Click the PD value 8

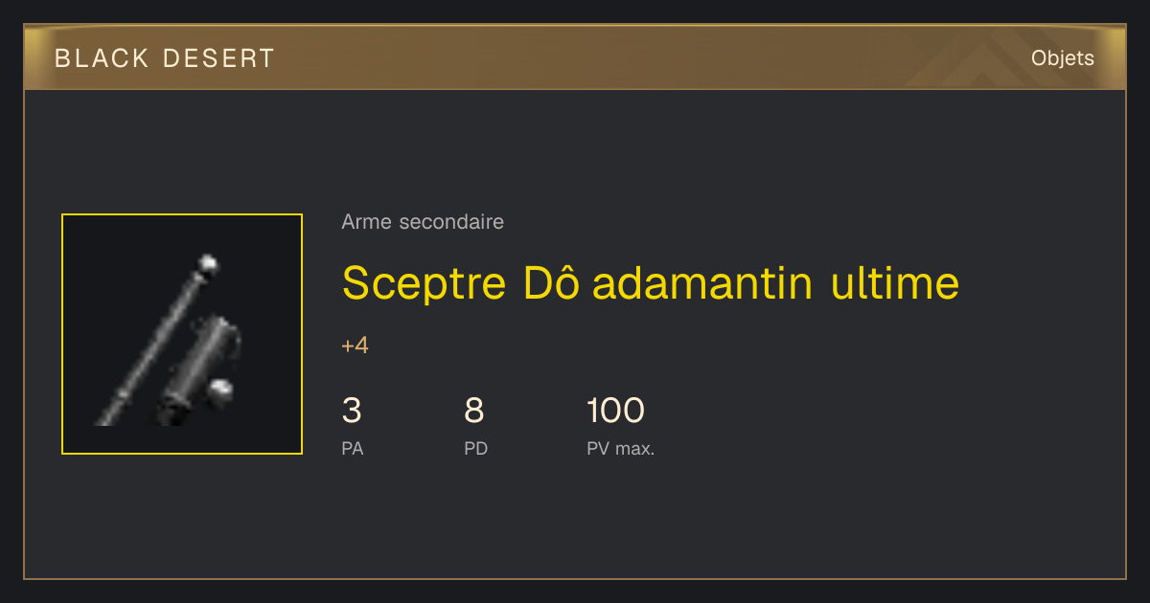[x=474, y=411]
